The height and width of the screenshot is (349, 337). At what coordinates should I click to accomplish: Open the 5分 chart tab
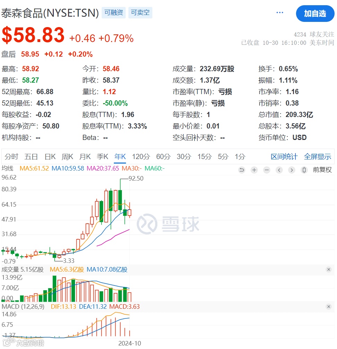tap(223, 157)
